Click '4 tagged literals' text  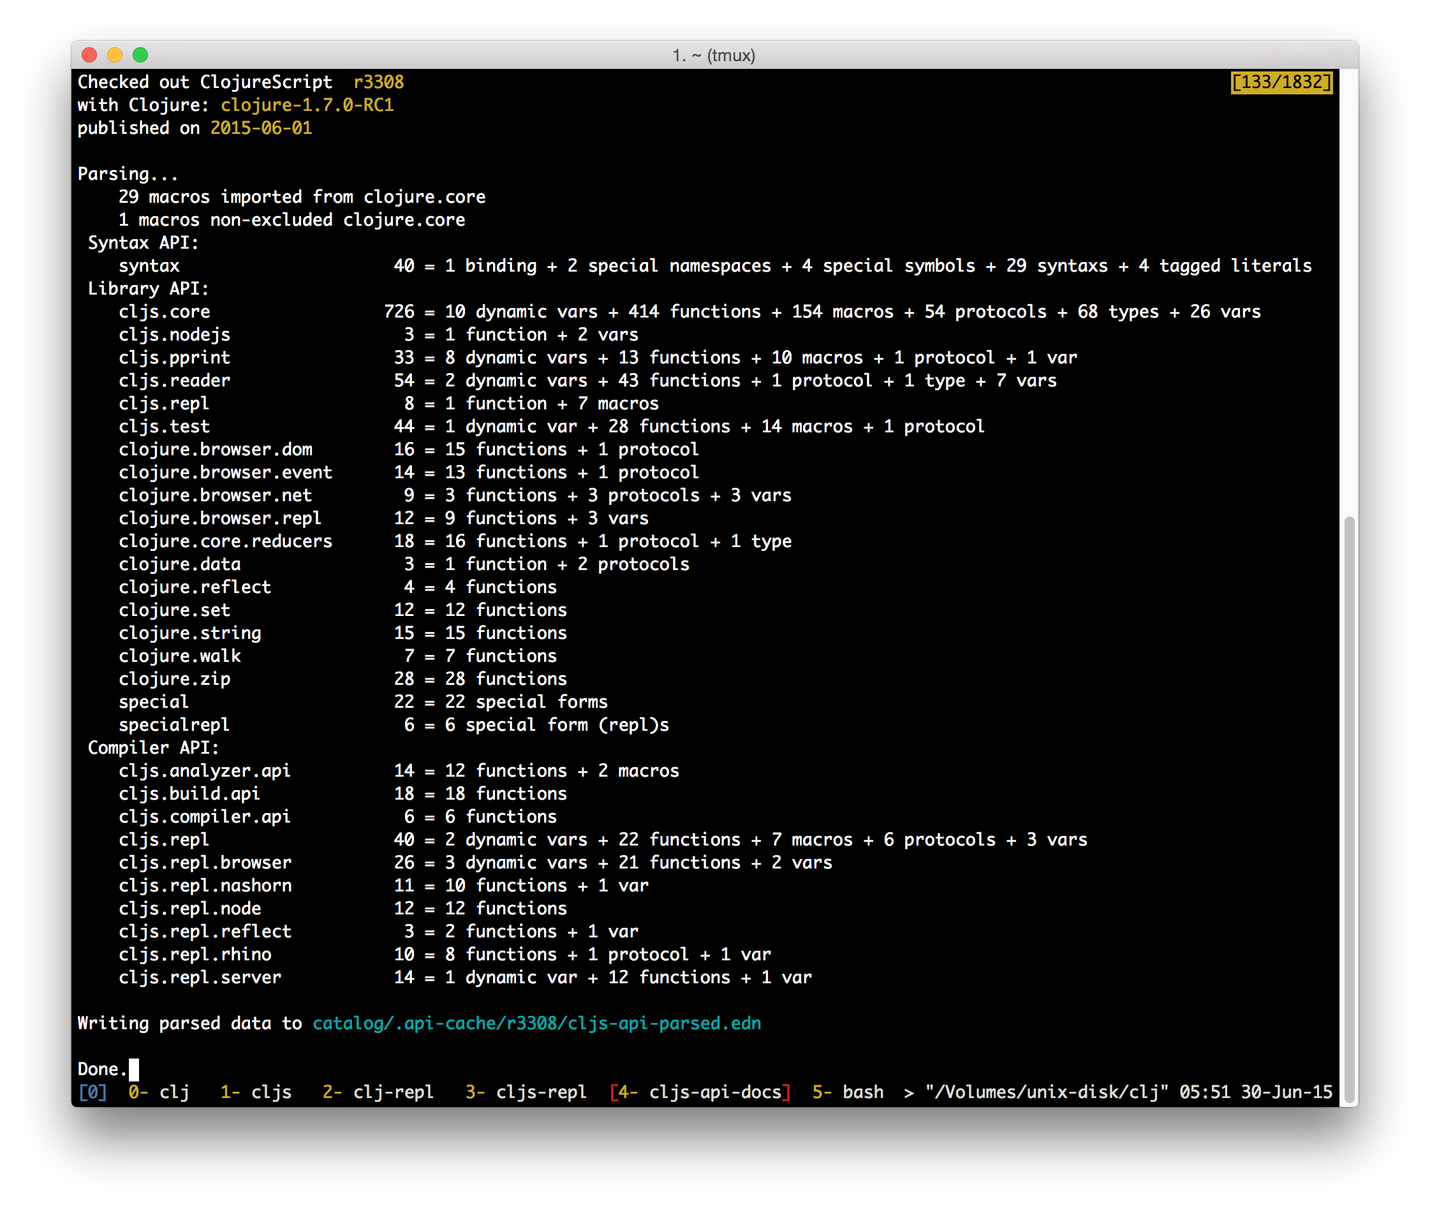click(x=1225, y=266)
